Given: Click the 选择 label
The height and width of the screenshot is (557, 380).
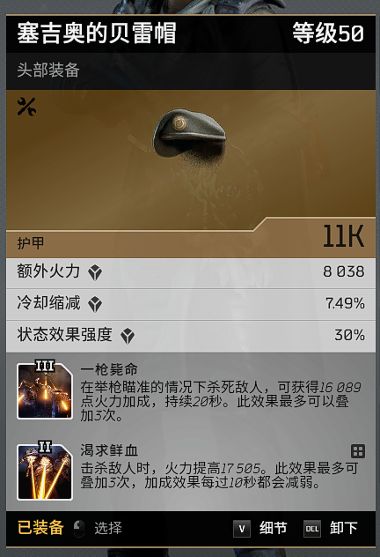Looking at the screenshot, I should point(108,529).
